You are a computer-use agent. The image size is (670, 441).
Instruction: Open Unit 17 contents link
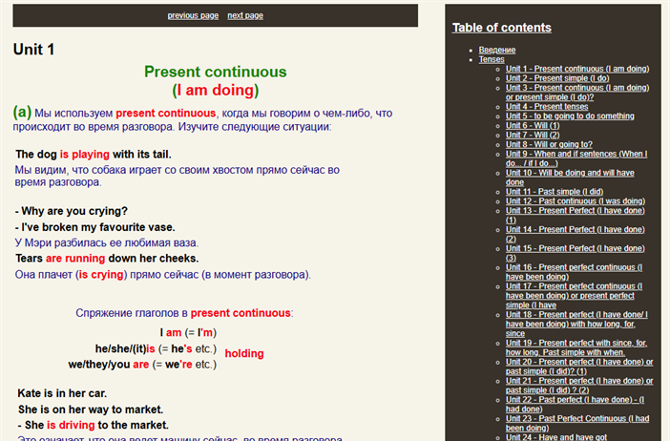click(574, 295)
